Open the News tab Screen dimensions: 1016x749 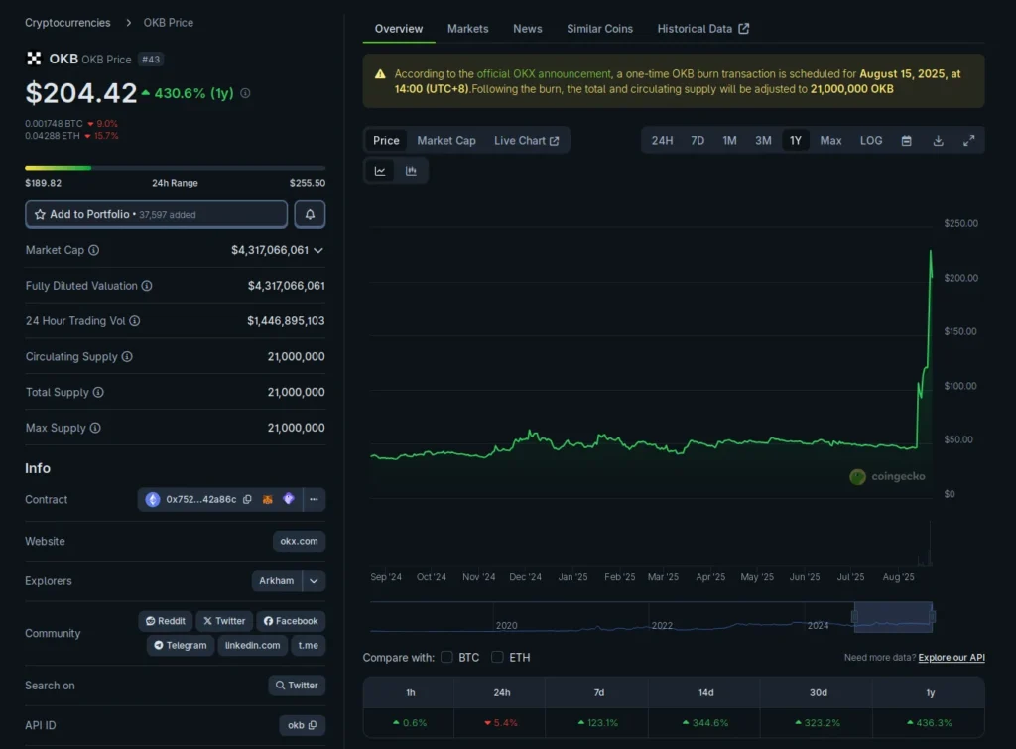(528, 29)
